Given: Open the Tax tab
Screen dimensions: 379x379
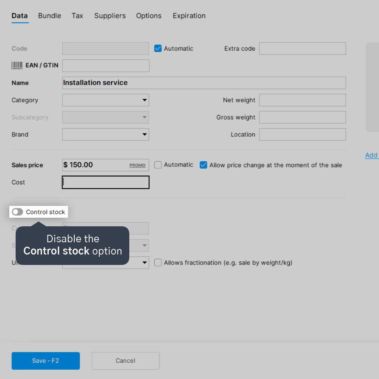Looking at the screenshot, I should pyautogui.click(x=77, y=16).
